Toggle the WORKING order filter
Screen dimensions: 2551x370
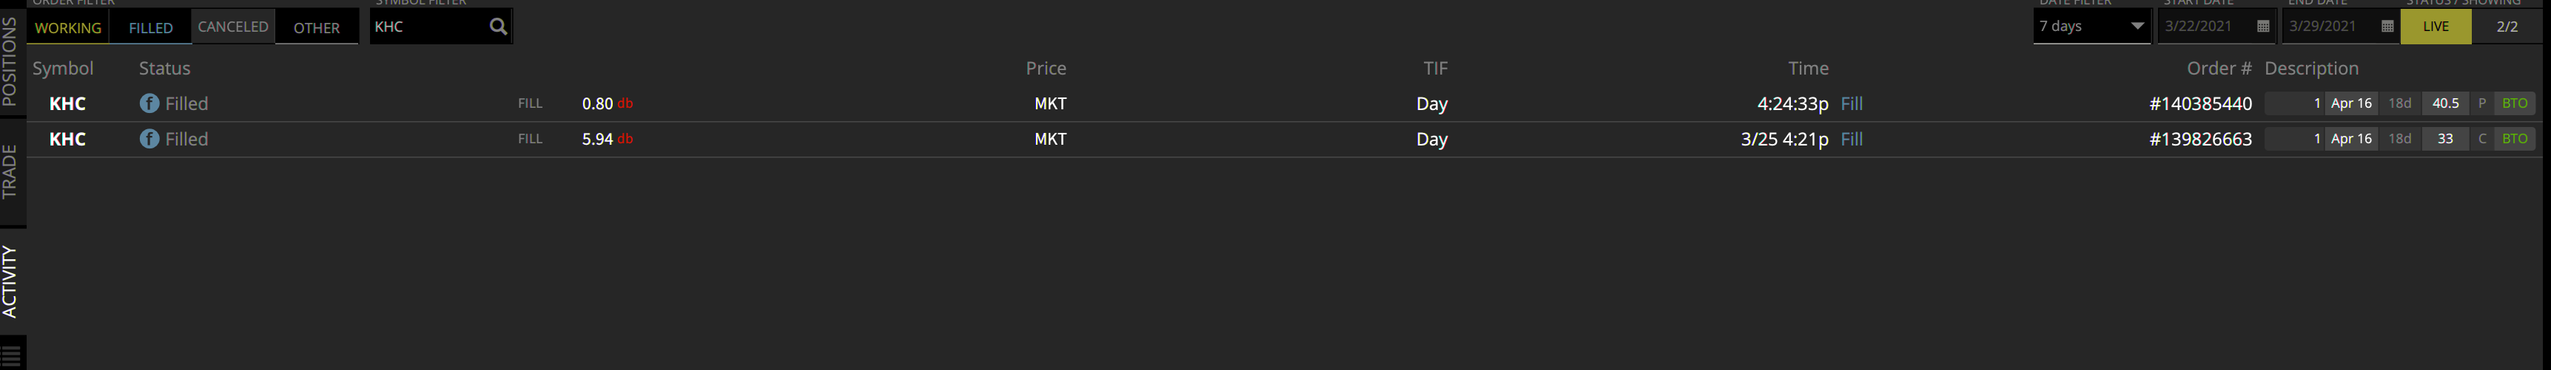click(x=68, y=28)
